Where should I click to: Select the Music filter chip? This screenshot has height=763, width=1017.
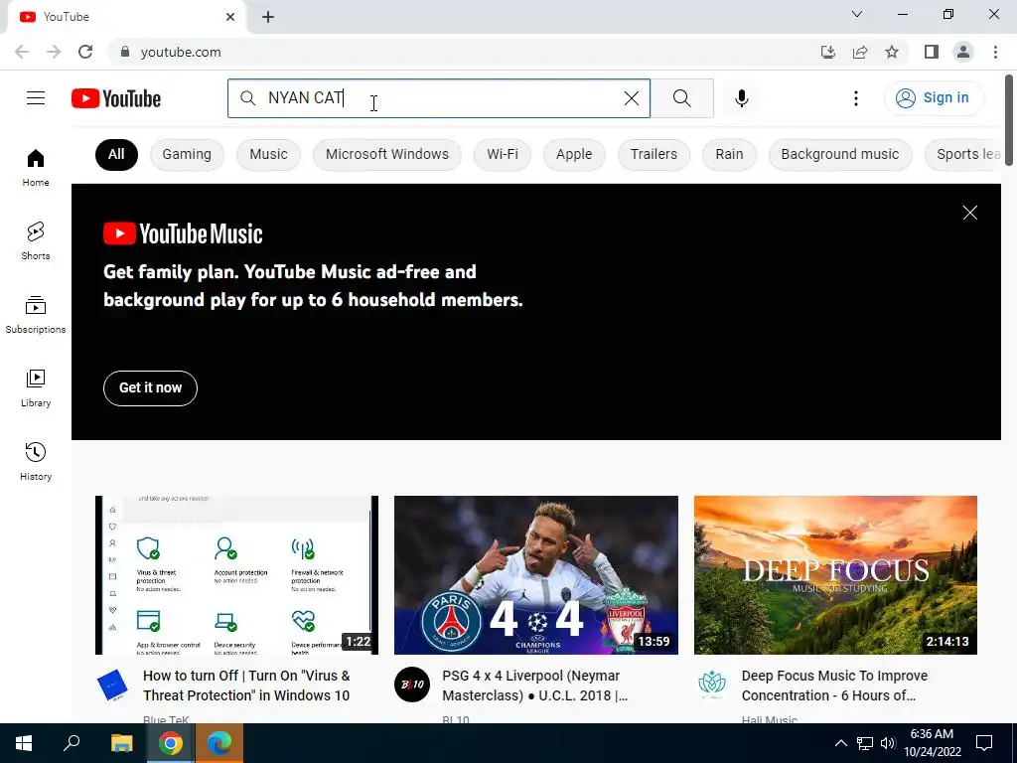[x=268, y=154]
